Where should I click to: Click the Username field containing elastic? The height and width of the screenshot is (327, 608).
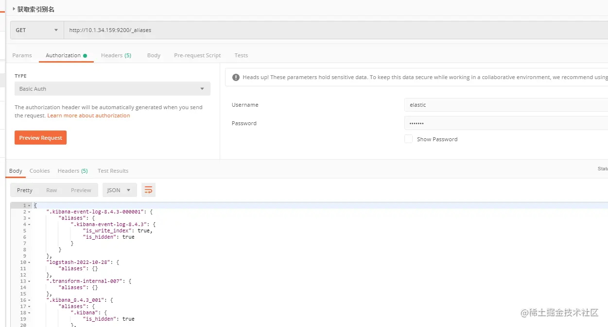[x=505, y=105]
